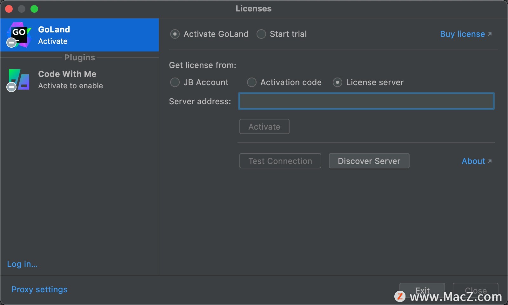Click the GoLand product icon
The width and height of the screenshot is (508, 305).
(x=19, y=35)
